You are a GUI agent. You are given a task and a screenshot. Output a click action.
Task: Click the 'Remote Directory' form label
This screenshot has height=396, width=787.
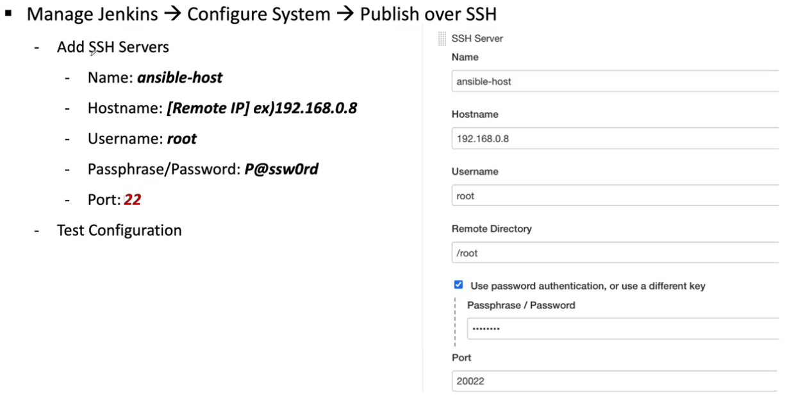click(x=492, y=229)
